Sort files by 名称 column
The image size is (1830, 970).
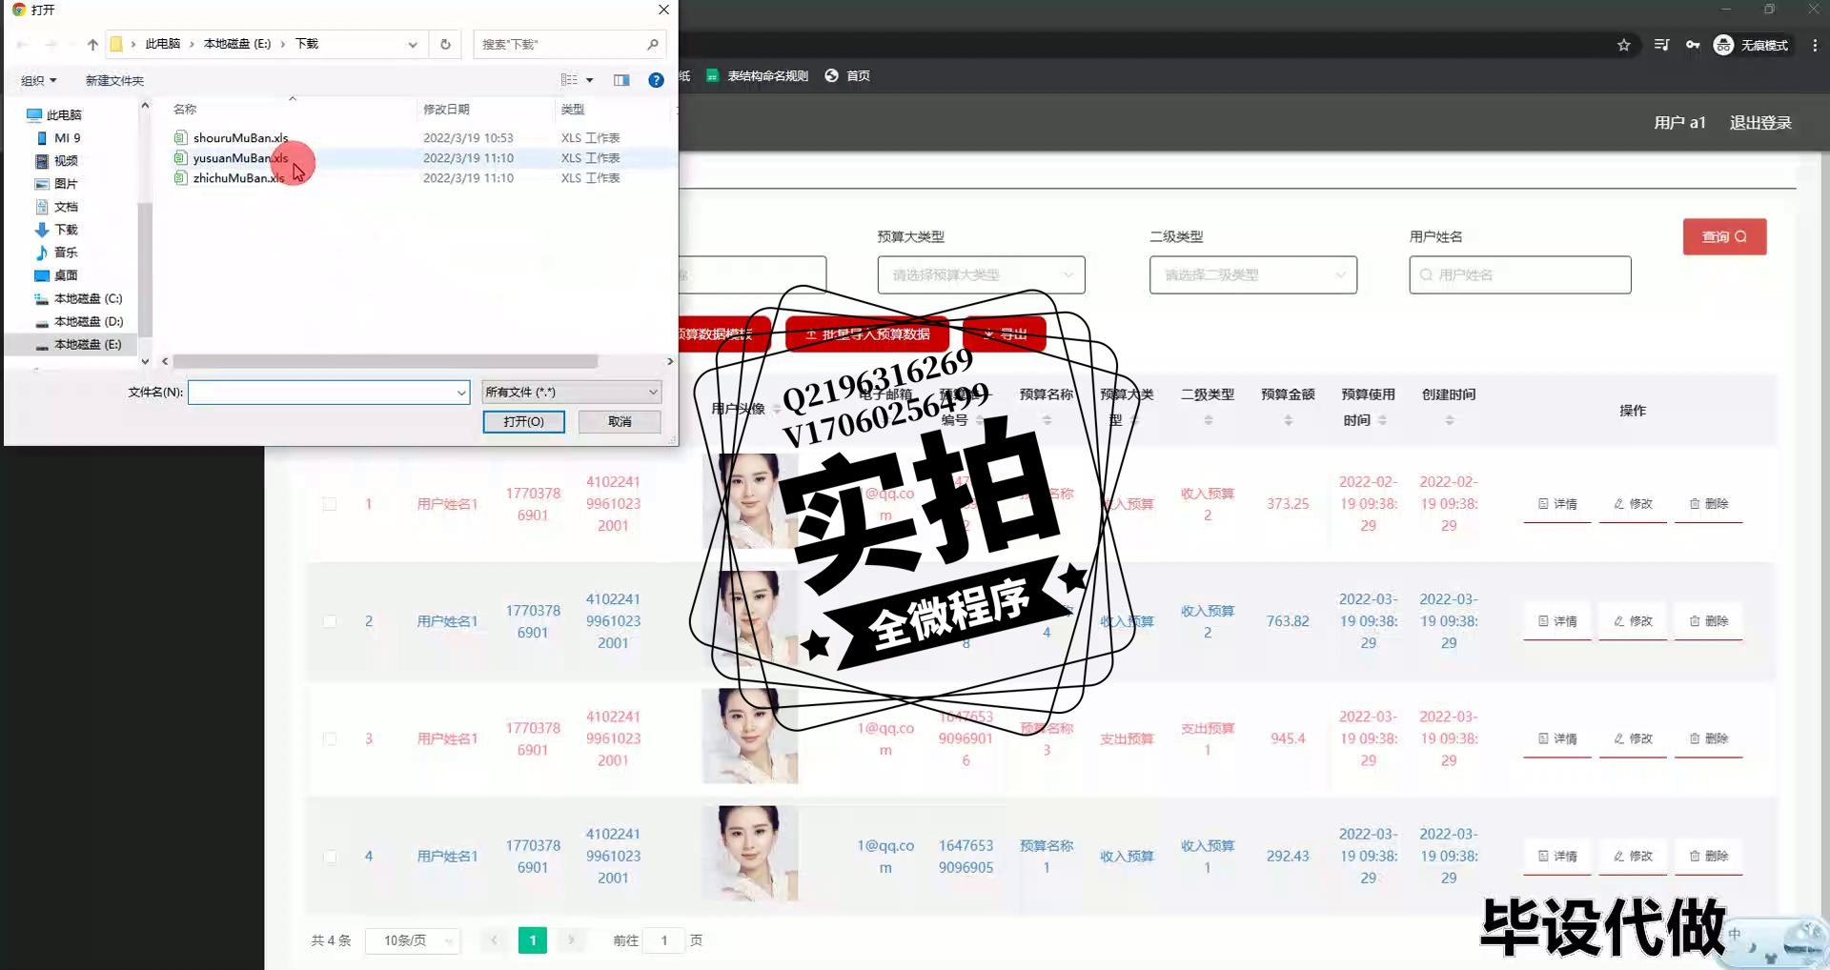[x=185, y=110]
